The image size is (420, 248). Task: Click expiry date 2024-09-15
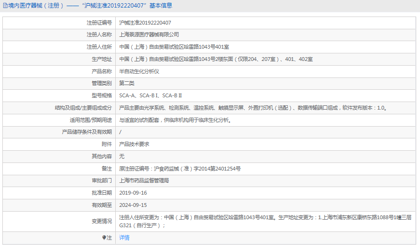[133, 205]
